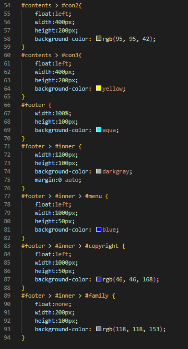Click the closing brace on line 88
Viewport: 188px width, 349px height.
pyautogui.click(x=23, y=288)
